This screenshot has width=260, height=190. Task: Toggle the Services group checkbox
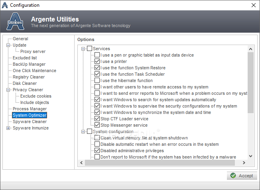click(90, 49)
